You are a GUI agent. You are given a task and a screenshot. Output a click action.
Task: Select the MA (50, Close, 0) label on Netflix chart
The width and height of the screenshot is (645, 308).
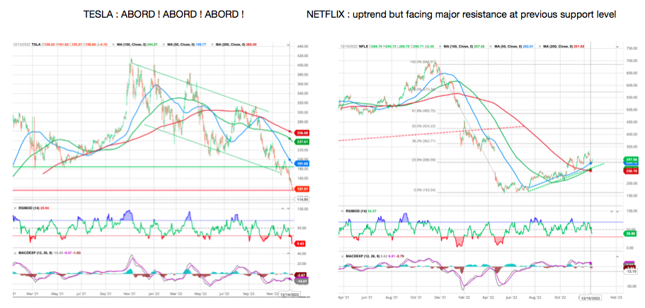tap(508, 47)
